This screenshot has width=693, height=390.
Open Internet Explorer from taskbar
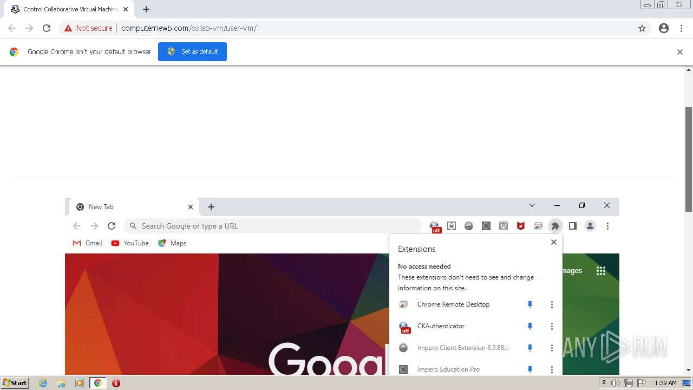click(43, 383)
